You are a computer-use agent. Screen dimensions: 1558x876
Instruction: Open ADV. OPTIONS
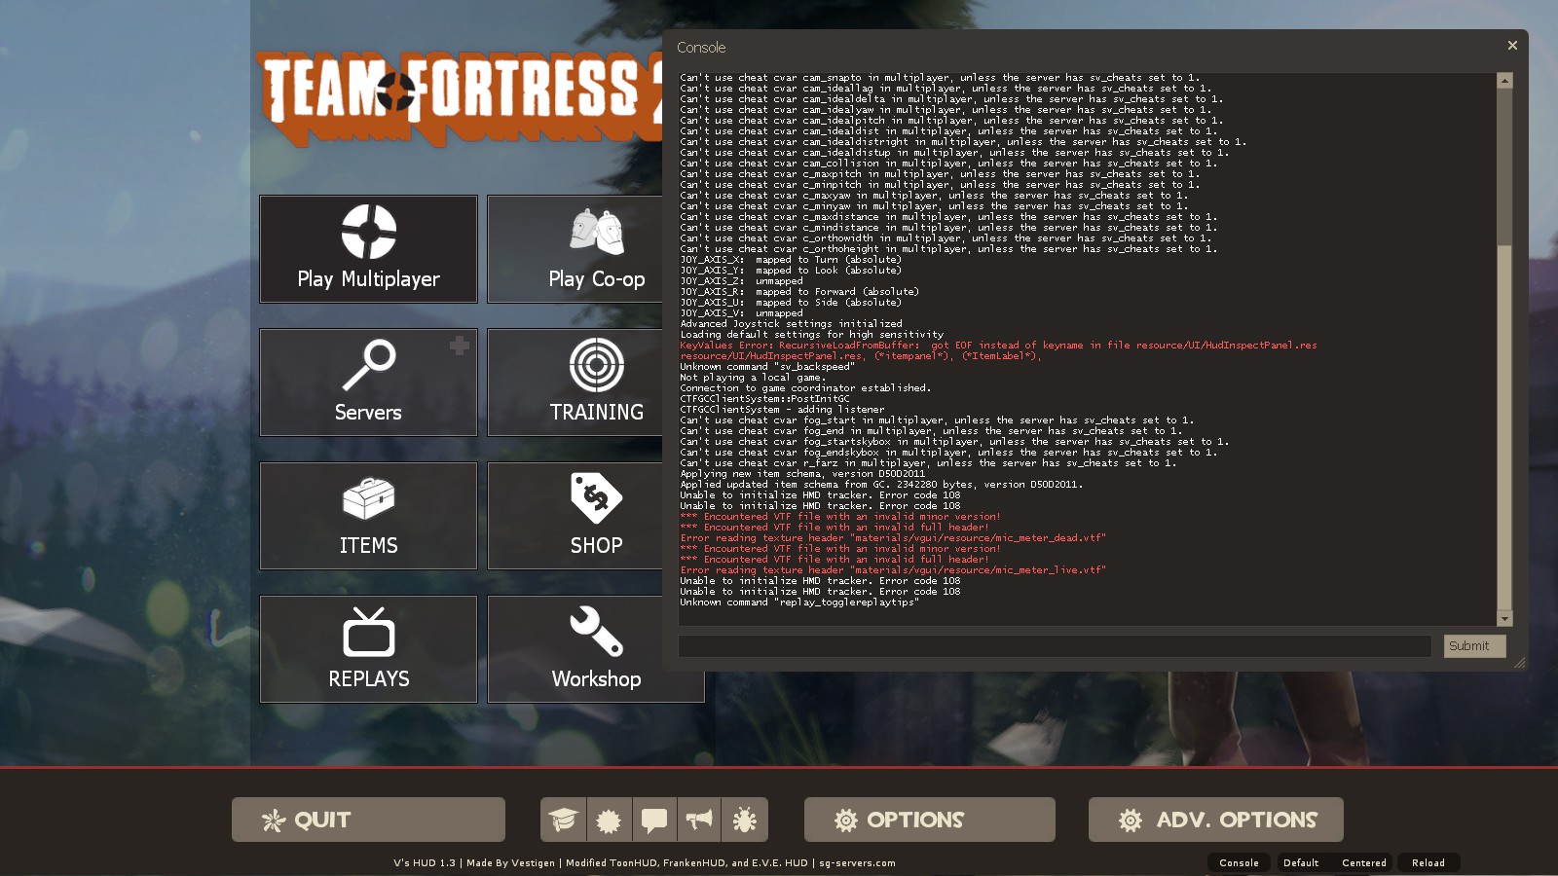pos(1216,820)
